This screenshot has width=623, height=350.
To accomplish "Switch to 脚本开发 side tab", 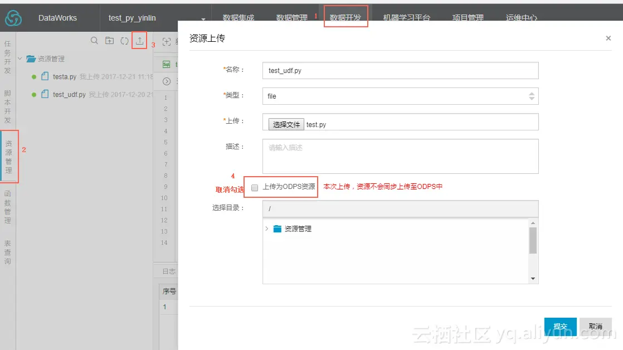I will tap(8, 106).
